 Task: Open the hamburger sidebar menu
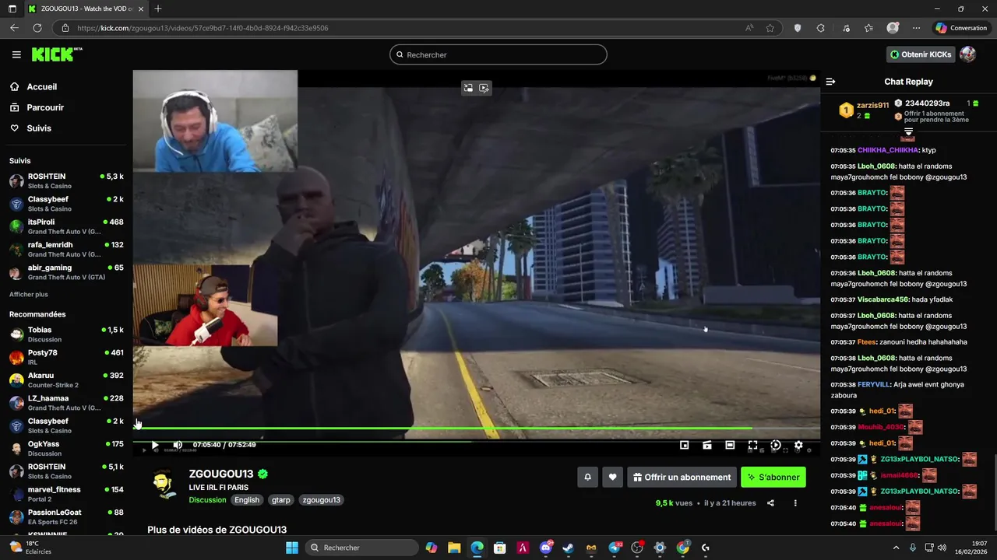16,54
